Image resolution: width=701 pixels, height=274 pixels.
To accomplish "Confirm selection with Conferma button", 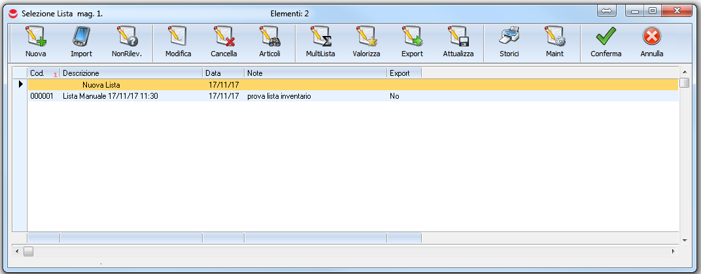I will (x=606, y=43).
